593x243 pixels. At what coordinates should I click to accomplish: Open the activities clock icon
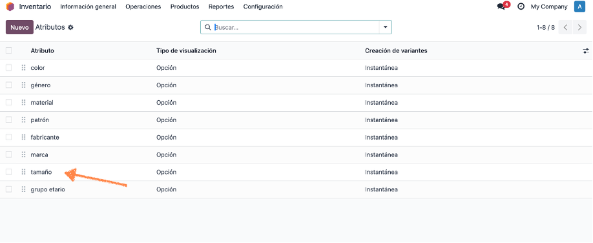coord(521,6)
